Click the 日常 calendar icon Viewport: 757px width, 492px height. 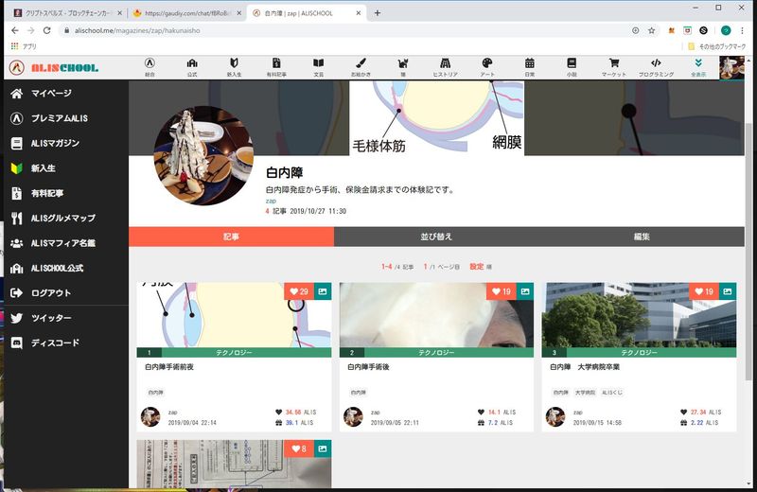coord(529,66)
